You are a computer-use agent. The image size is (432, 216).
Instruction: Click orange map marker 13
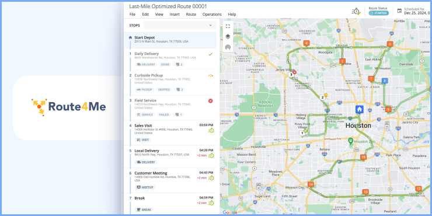click(365, 191)
